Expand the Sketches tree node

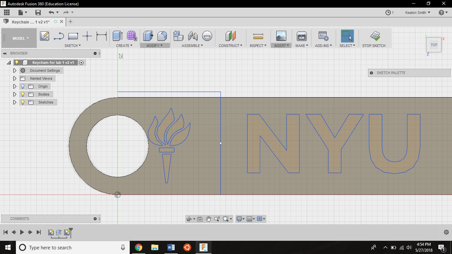click(15, 102)
